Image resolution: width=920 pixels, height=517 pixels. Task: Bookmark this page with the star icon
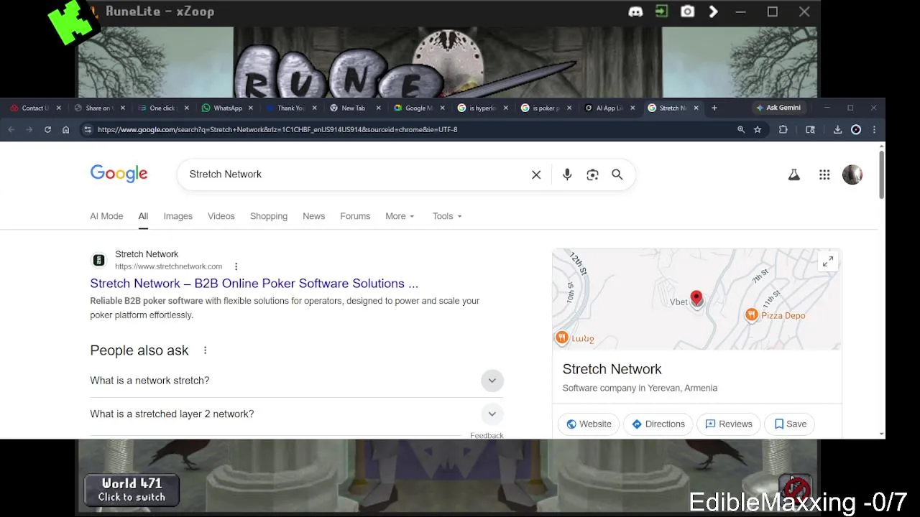pos(758,130)
